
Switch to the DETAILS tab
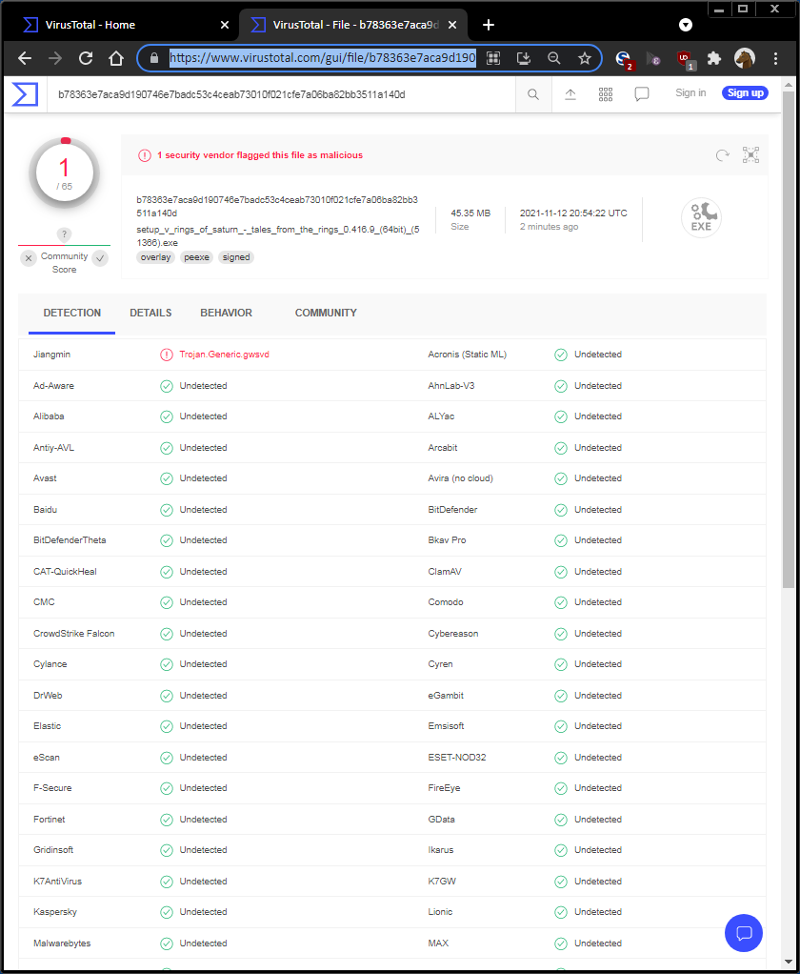tap(150, 313)
